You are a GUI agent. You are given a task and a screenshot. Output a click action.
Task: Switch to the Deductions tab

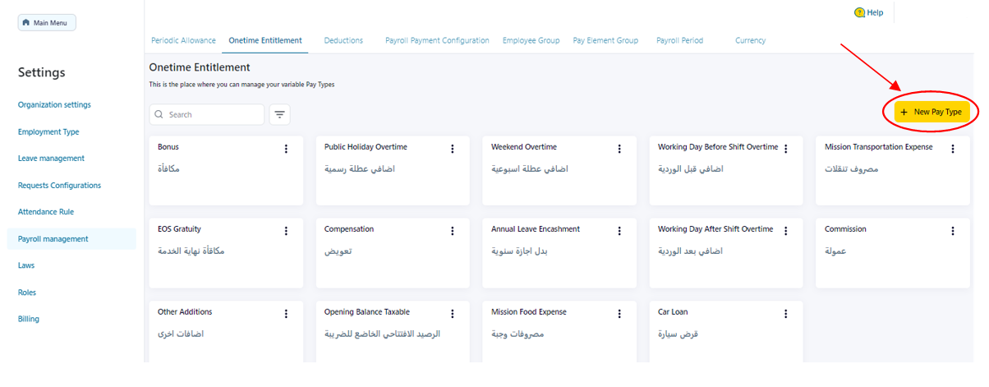[343, 40]
